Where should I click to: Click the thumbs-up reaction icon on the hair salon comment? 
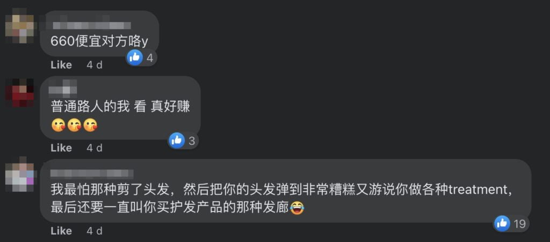coord(502,223)
